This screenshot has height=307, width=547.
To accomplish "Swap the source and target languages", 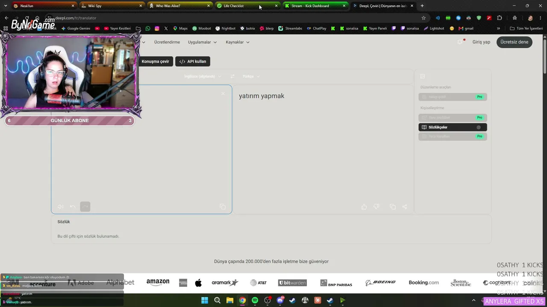I will (232, 76).
